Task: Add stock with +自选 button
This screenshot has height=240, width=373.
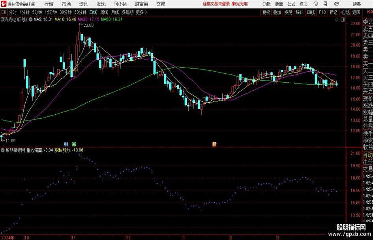Action: coord(345,12)
